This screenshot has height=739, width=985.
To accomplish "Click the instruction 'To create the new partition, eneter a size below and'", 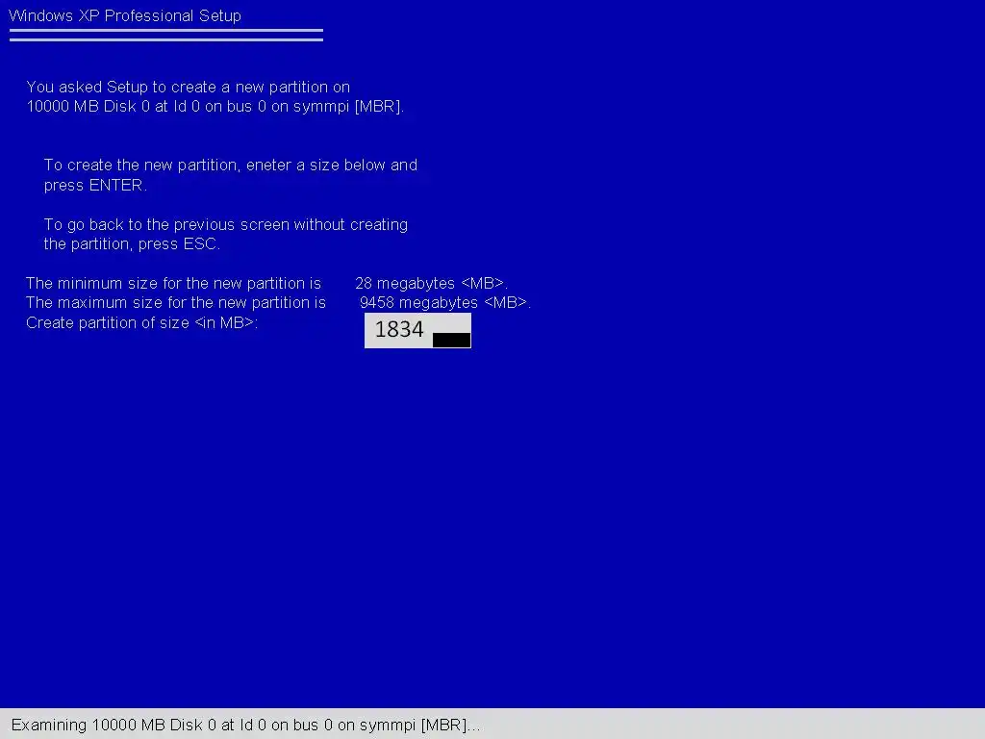I will (x=231, y=165).
